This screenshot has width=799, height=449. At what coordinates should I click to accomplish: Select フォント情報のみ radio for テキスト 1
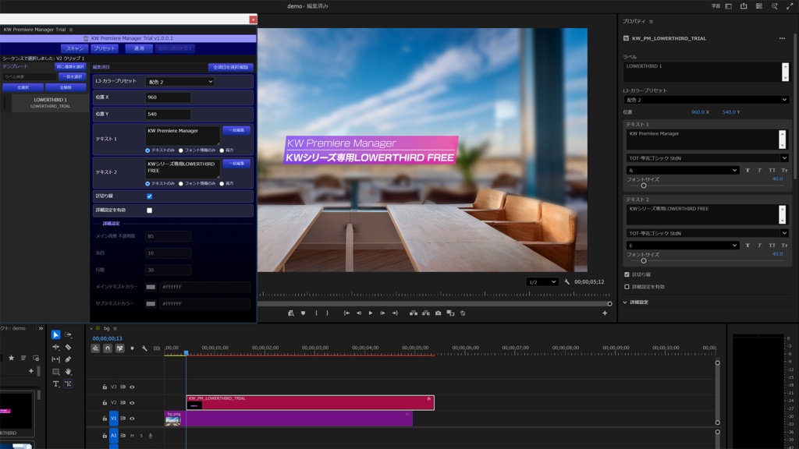click(181, 150)
